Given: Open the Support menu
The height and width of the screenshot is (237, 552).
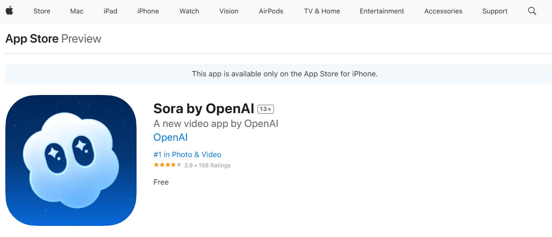Looking at the screenshot, I should [495, 11].
